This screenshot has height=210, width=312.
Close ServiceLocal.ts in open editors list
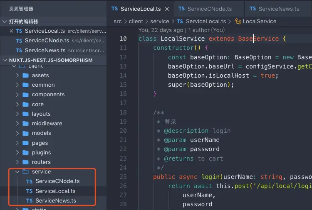pos(12,31)
